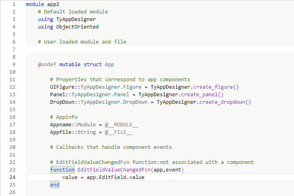Click 'create_figure()' function call
The width and height of the screenshot is (294, 196).
pyautogui.click(x=216, y=87)
